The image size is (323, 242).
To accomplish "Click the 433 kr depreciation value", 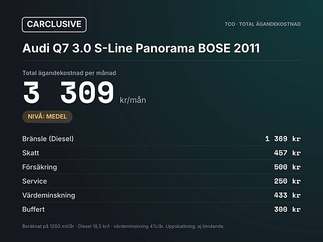I will 288,195.
